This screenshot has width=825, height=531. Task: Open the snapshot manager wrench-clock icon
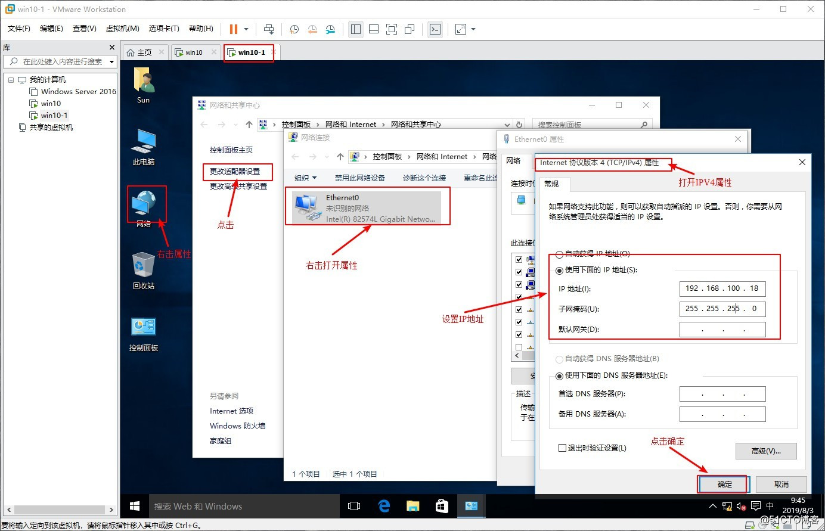(x=330, y=29)
